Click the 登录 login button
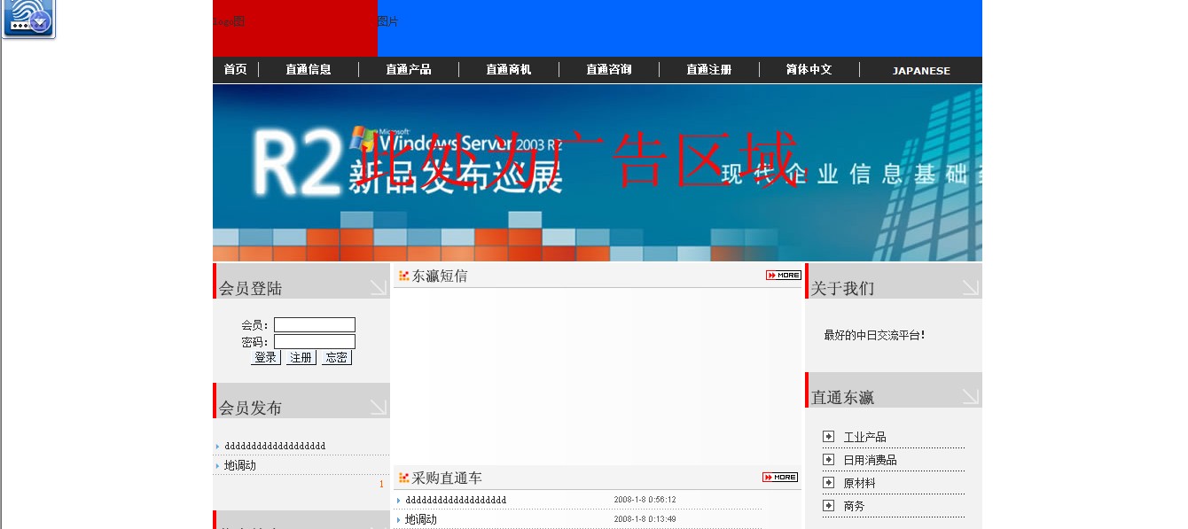1188x529 pixels. tap(265, 358)
